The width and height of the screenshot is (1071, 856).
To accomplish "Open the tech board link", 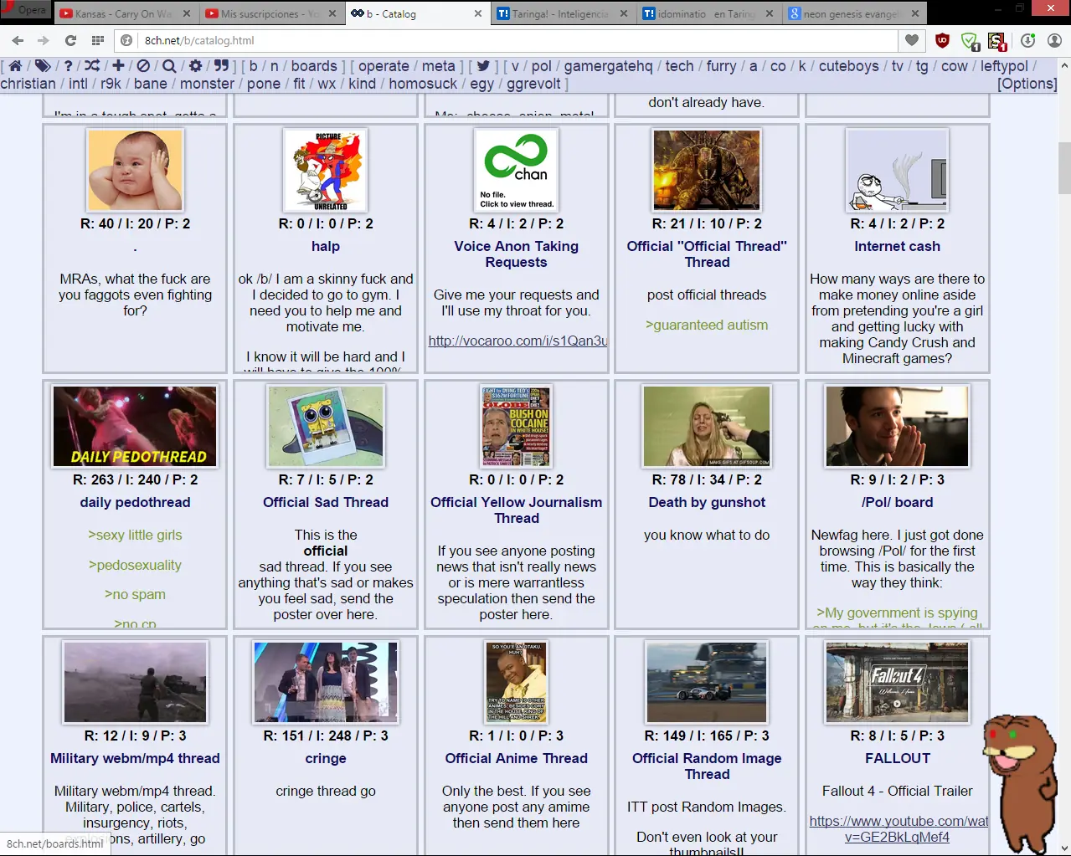I will tap(679, 66).
